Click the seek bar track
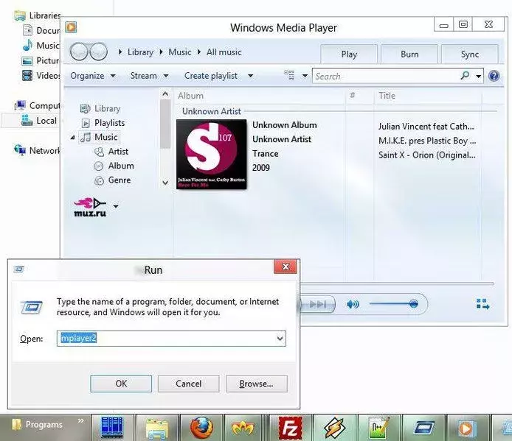Viewport: 512px width, 441px height. 397,284
